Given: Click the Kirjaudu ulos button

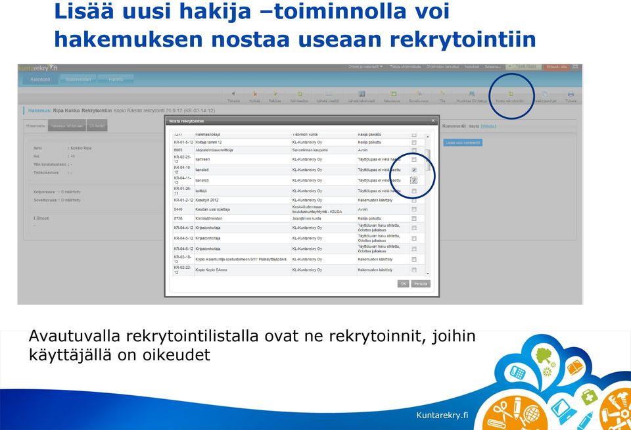Looking at the screenshot, I should (556, 66).
